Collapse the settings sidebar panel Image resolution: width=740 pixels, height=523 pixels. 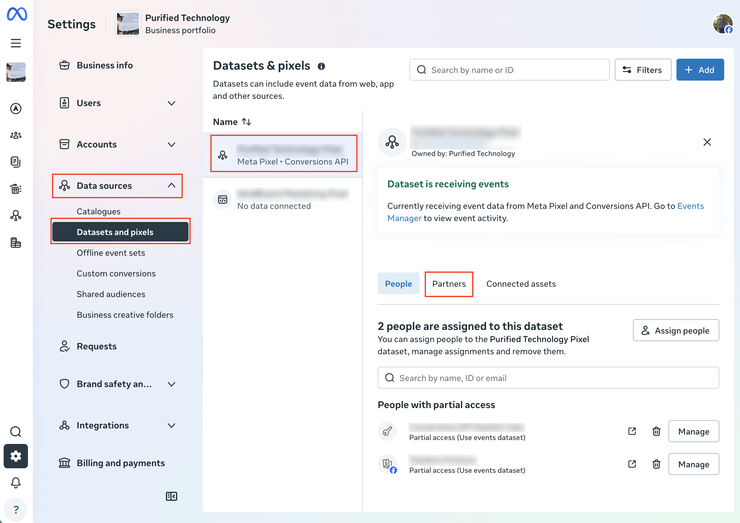(171, 496)
